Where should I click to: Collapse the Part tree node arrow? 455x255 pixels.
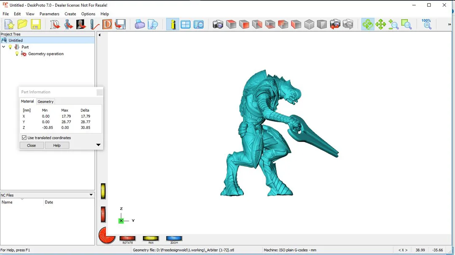3,47
